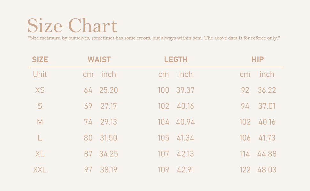Viewport: 310px width, 191px height.
Task: Select the XXL size row label
Action: coord(40,170)
